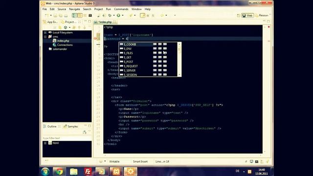Click Smart Insert in the status bar
This screenshot has width=313, height=176.
coord(140,161)
